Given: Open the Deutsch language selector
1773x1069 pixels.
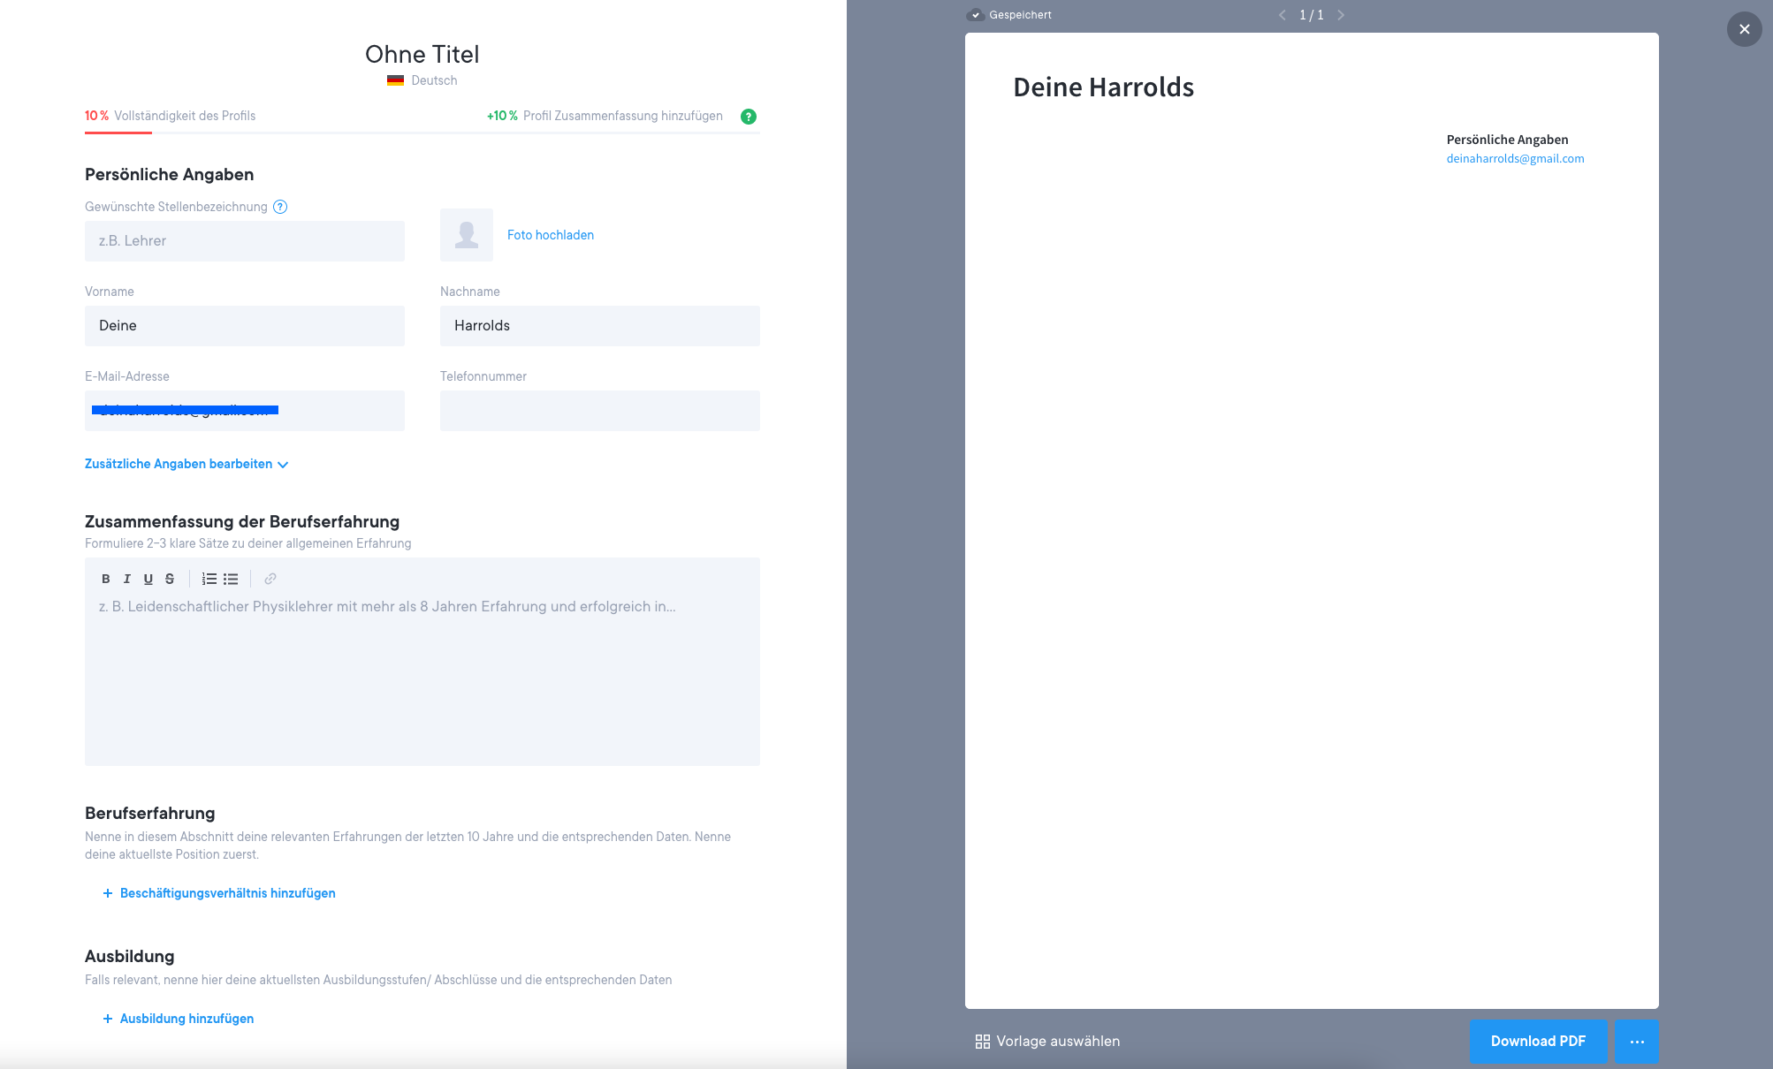Looking at the screenshot, I should point(422,80).
